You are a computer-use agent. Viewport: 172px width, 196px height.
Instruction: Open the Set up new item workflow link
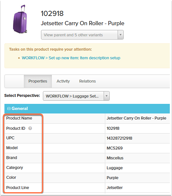[71, 58]
